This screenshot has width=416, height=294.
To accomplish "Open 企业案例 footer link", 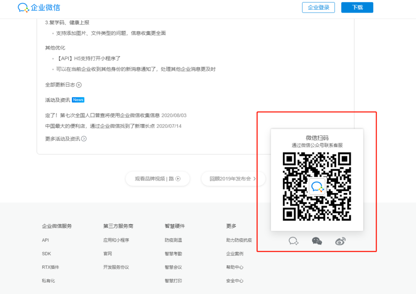I will [235, 254].
